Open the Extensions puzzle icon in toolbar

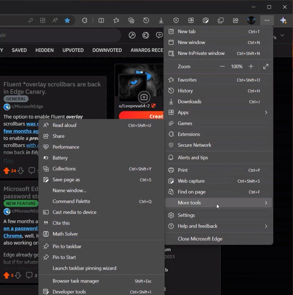tap(85, 21)
